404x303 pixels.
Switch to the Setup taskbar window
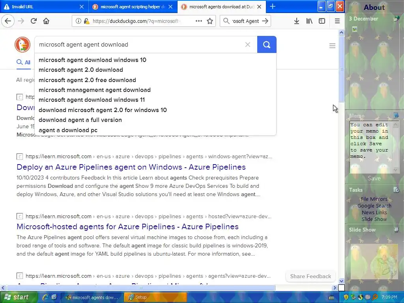coord(155,297)
